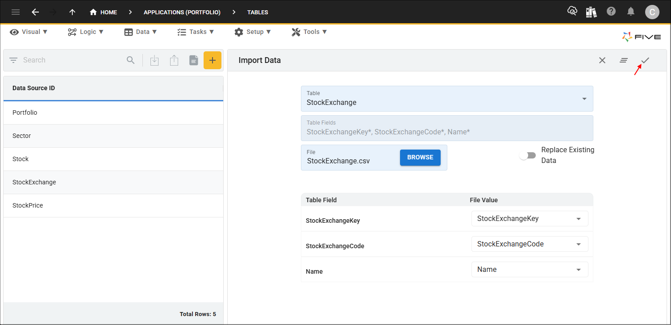The width and height of the screenshot is (671, 325).
Task: Click the Table Fields read-only field
Action: click(x=447, y=128)
